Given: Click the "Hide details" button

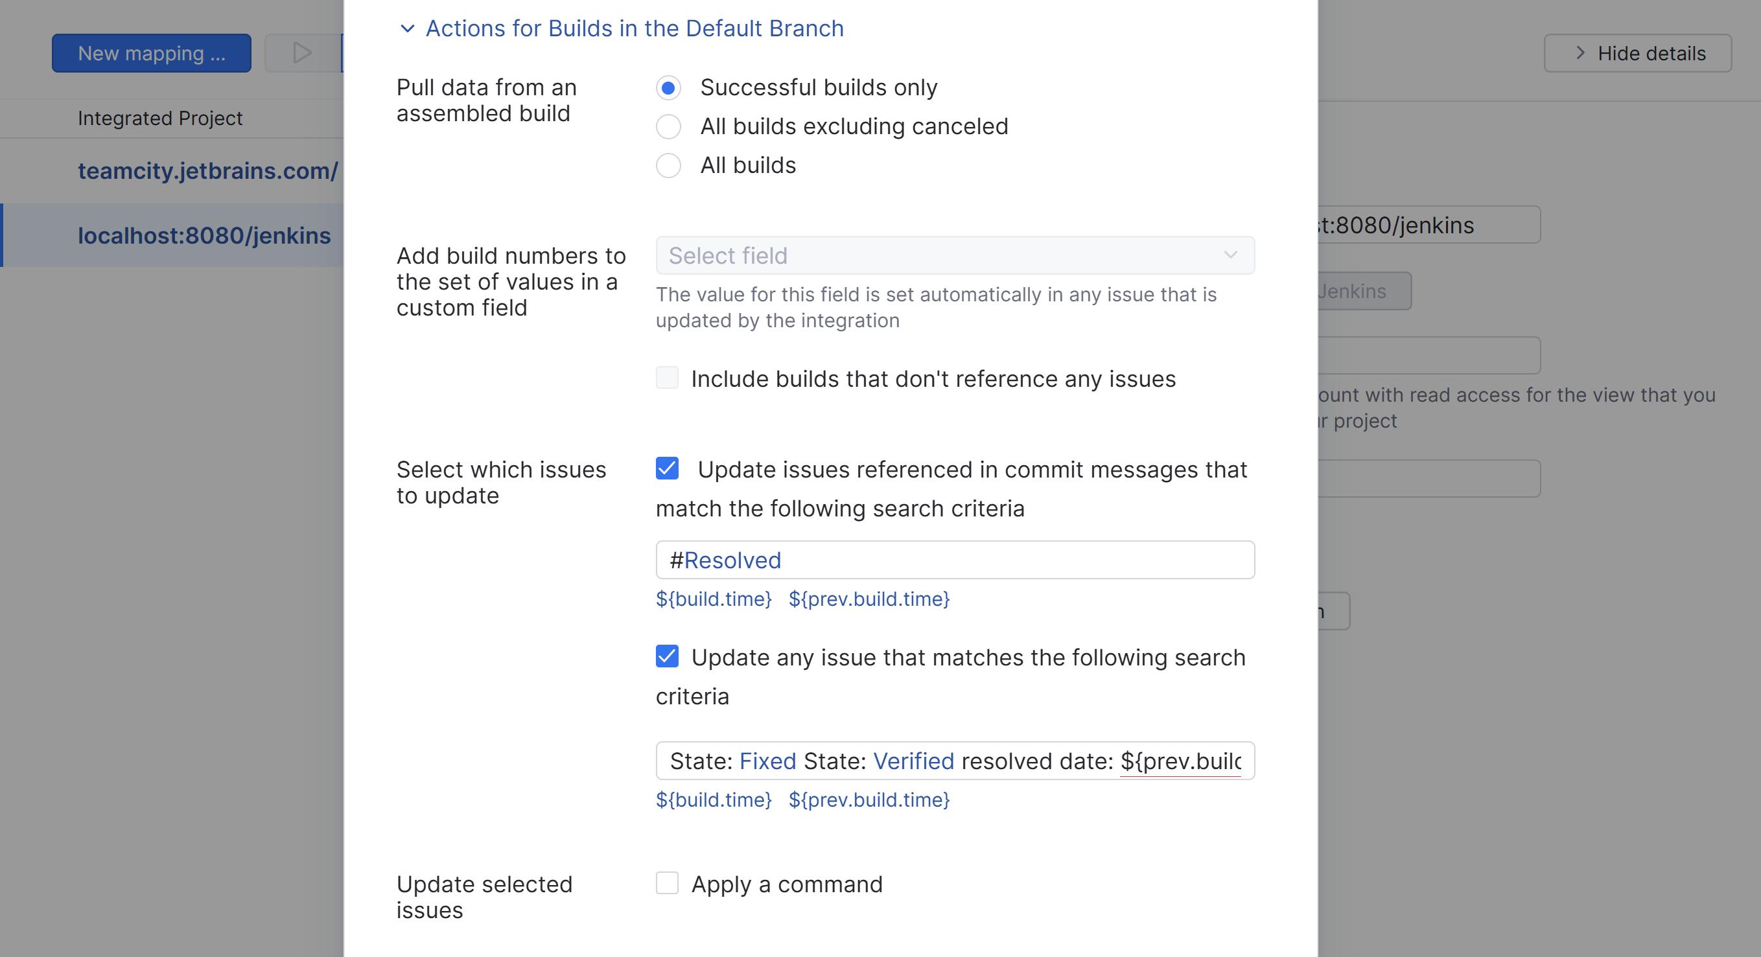Looking at the screenshot, I should coord(1637,52).
